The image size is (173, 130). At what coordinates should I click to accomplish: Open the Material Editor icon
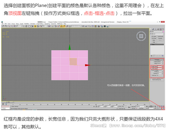(x=99, y=26)
